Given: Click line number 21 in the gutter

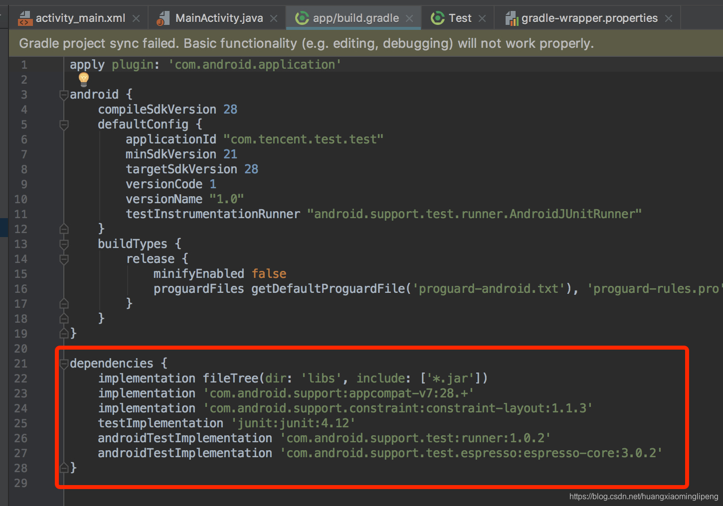Looking at the screenshot, I should (x=21, y=364).
